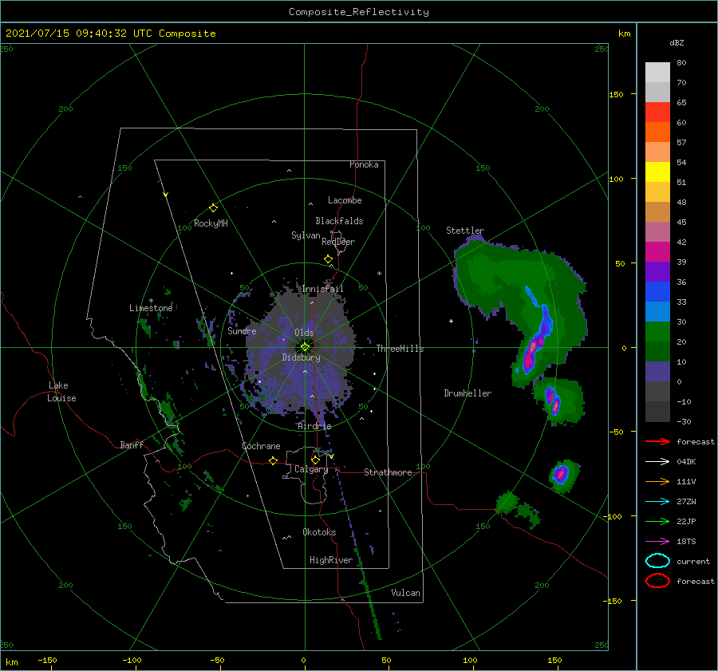This screenshot has height=671, width=718.
Task: Select the blue 33-36 dBZ color swatch
Action: tap(657, 292)
